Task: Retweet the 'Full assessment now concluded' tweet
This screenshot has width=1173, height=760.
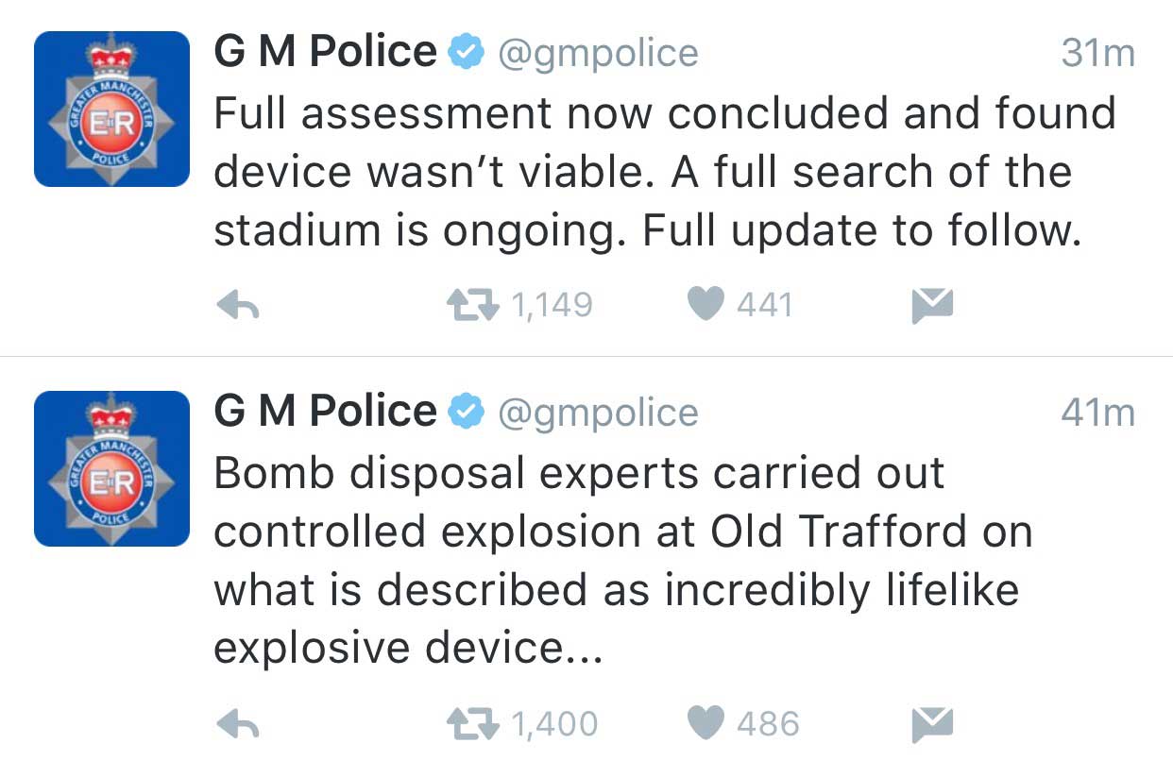Action: 471,305
